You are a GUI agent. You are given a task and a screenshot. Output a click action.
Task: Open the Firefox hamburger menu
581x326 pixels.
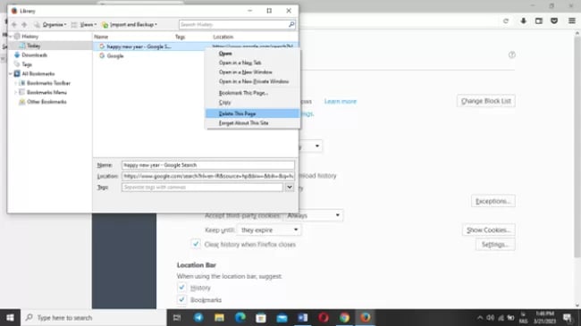pos(572,21)
